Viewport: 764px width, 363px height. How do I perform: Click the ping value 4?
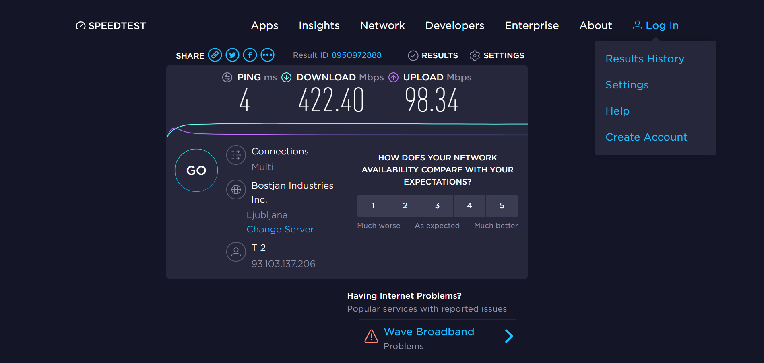tap(244, 100)
